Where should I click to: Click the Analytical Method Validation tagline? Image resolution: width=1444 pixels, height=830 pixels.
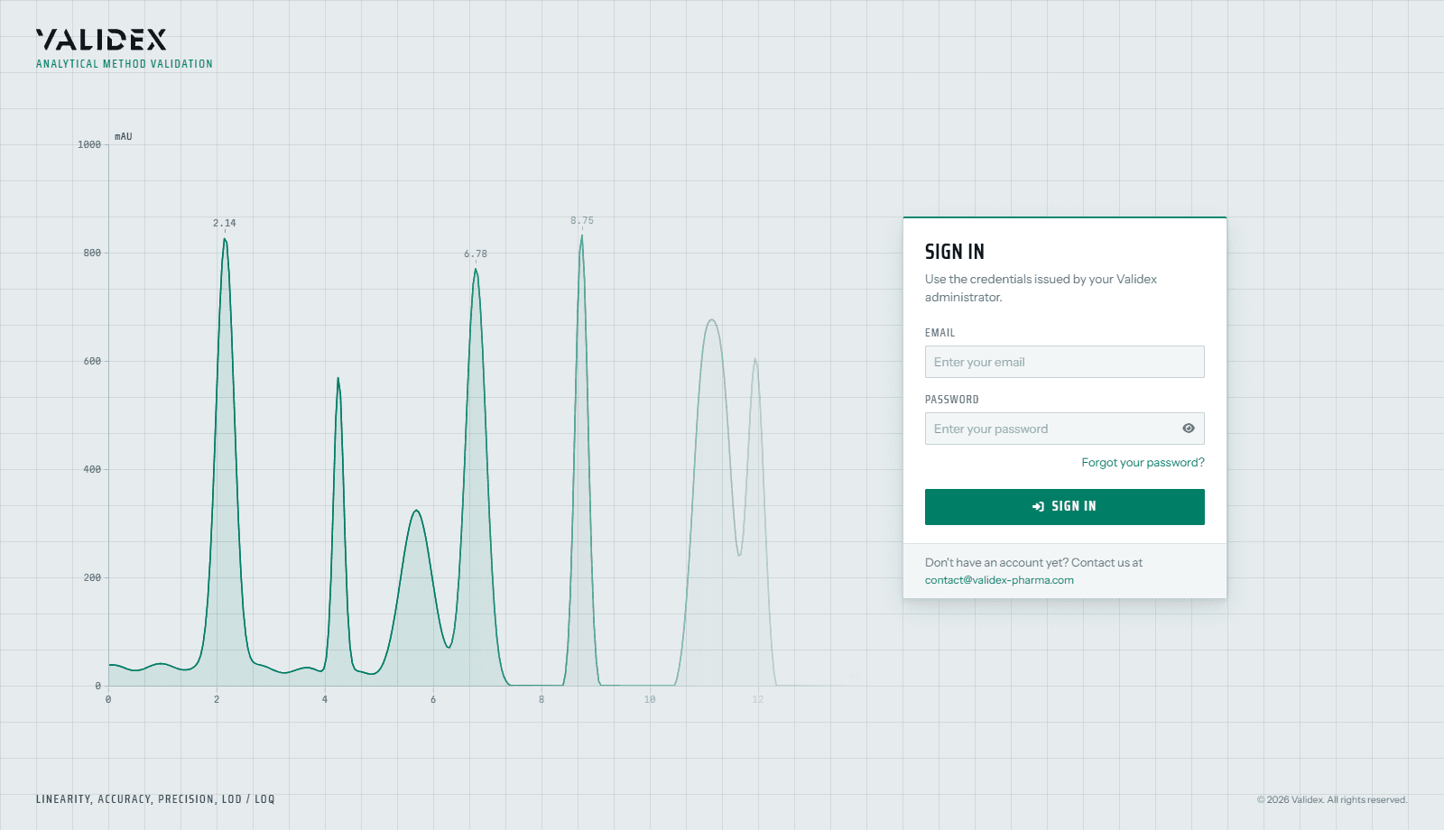pyautogui.click(x=125, y=64)
